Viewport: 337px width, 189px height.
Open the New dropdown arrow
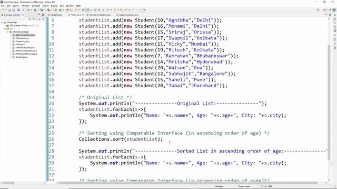(6, 10)
